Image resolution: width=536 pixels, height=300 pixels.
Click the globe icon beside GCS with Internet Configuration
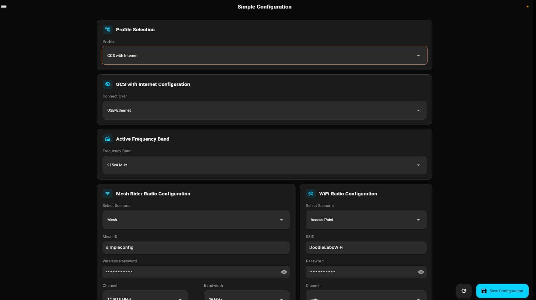pyautogui.click(x=108, y=84)
